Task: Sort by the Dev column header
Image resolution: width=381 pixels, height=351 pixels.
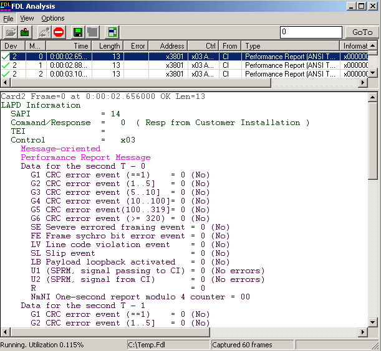Action: (x=12, y=46)
